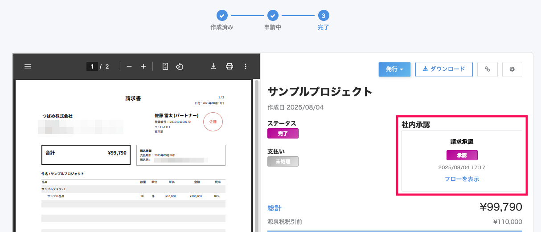Open the 発行 dropdown button
This screenshot has width=541, height=232.
click(x=394, y=69)
